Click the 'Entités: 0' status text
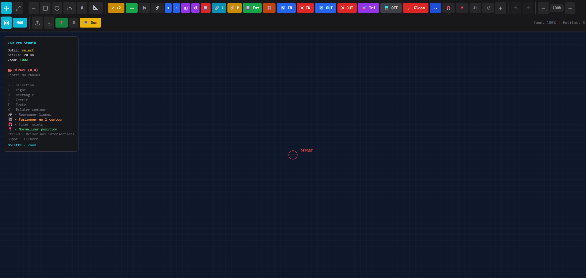Viewport: 586px width, 278px height. pyautogui.click(x=574, y=23)
